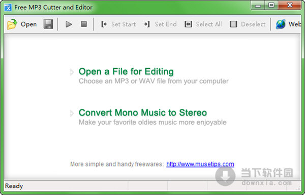Click the Set End toolbar button
This screenshot has width=305, height=195.
(x=160, y=24)
